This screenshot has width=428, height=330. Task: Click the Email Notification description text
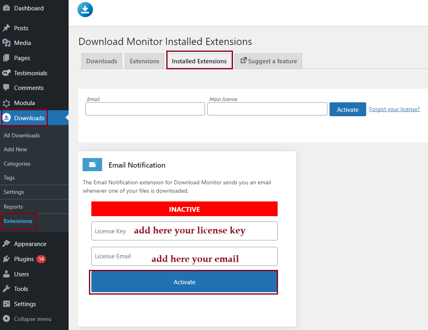click(x=177, y=187)
